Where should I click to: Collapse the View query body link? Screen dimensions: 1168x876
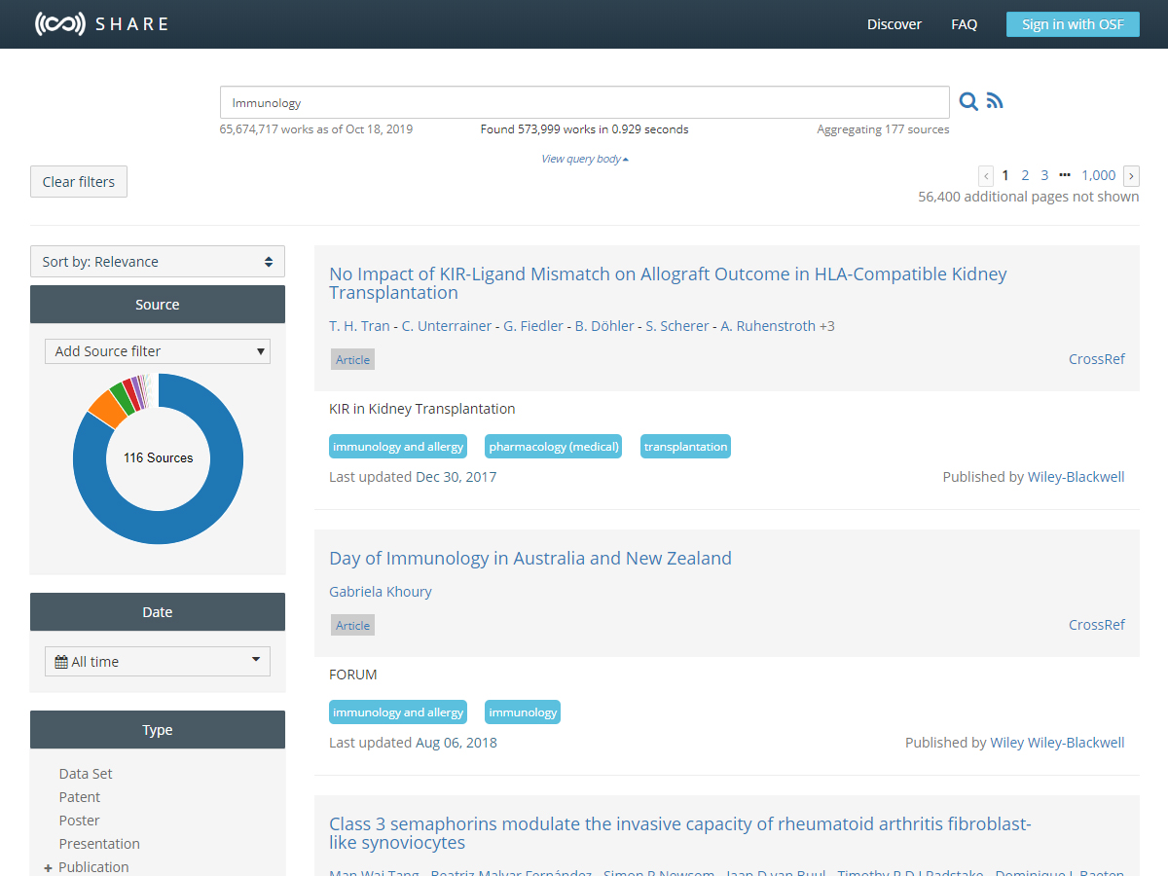click(x=584, y=159)
